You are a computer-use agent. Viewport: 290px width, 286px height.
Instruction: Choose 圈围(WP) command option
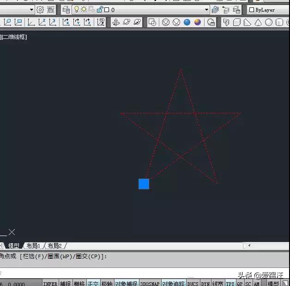point(60,256)
